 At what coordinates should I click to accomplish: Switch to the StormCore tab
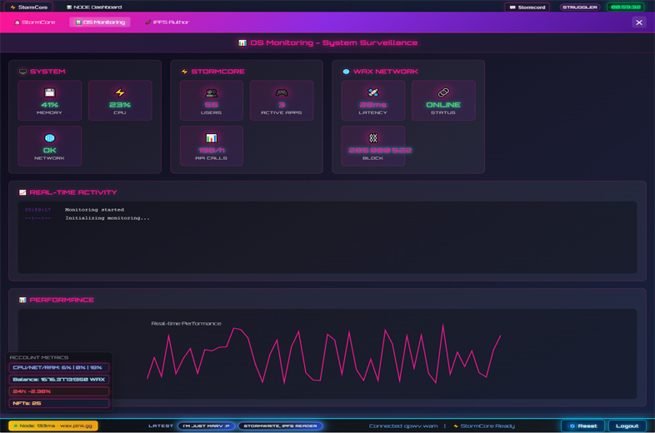click(x=35, y=22)
